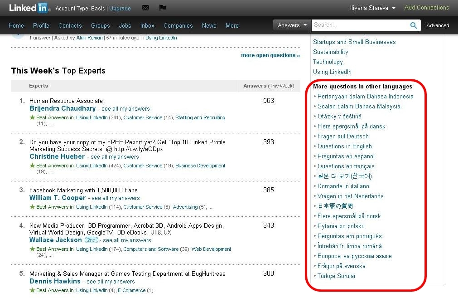The height and width of the screenshot is (298, 458).
Task: Click Flere spørsmål på norsk
Action: click(349, 216)
